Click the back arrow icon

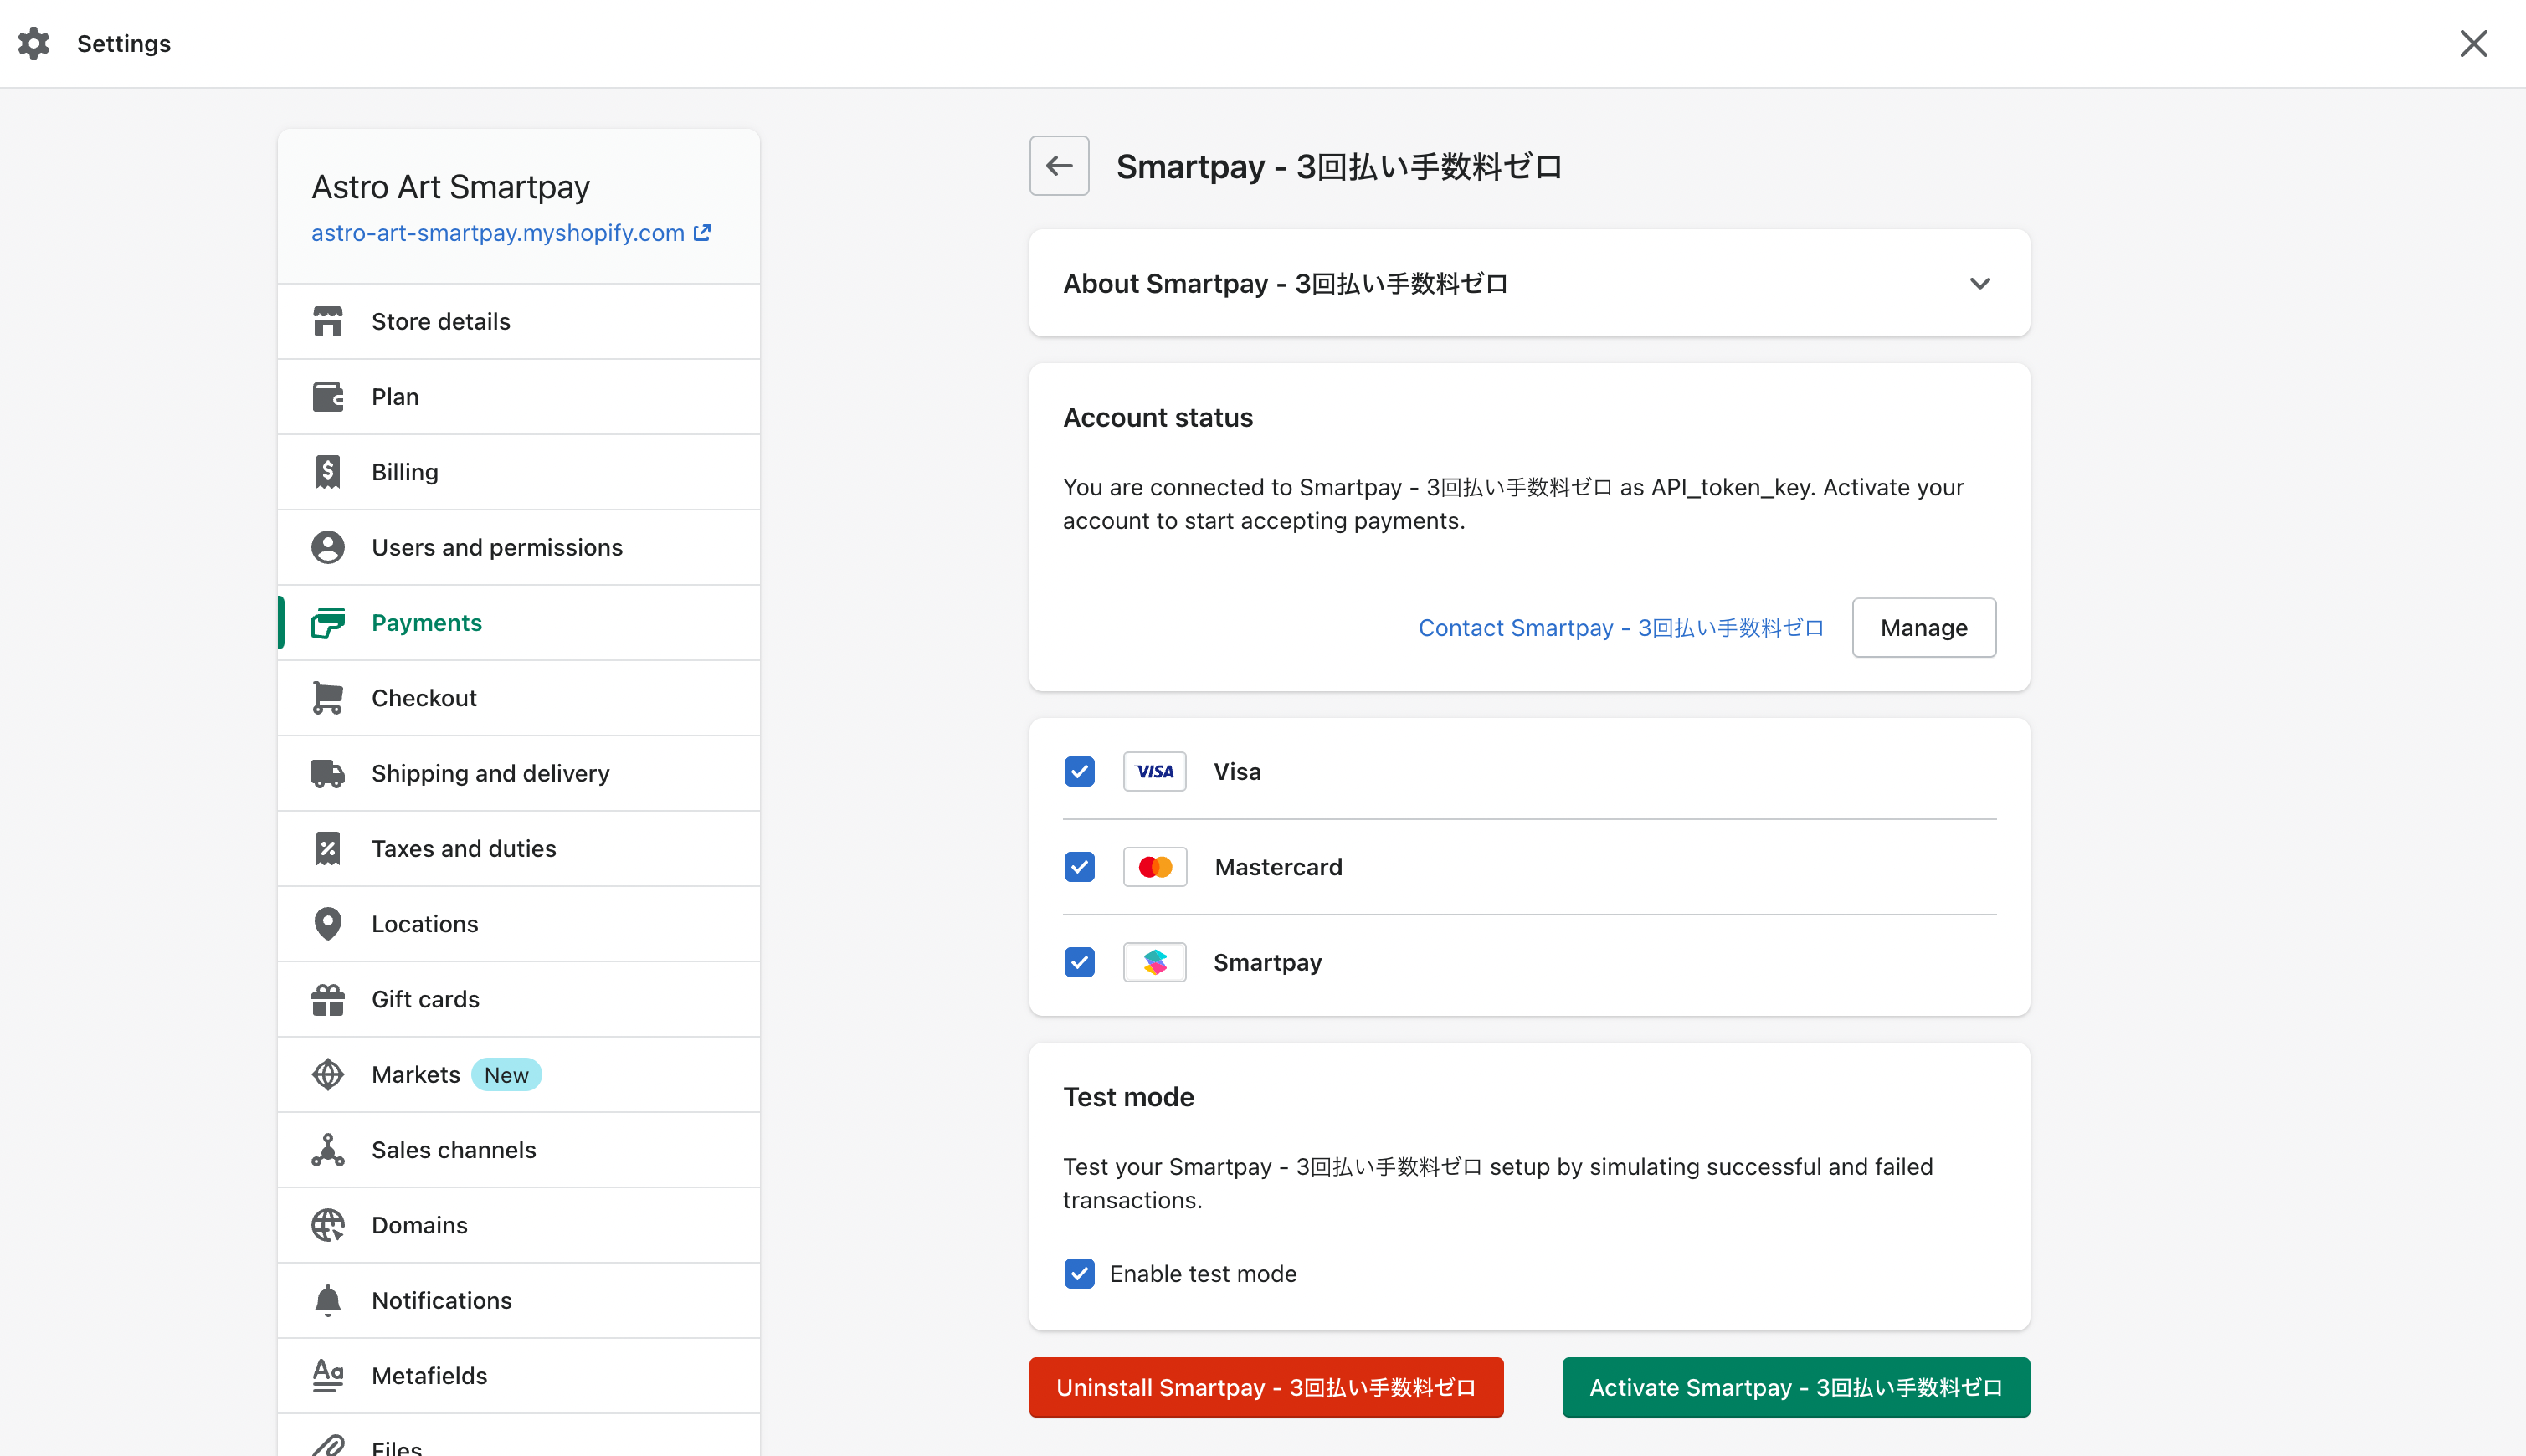(1059, 166)
